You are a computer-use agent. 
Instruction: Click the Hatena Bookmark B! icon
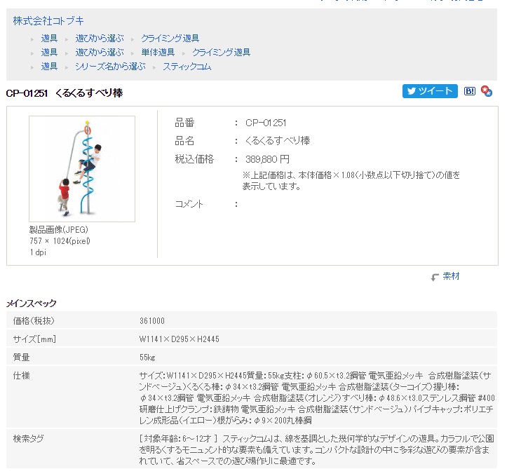coord(470,91)
